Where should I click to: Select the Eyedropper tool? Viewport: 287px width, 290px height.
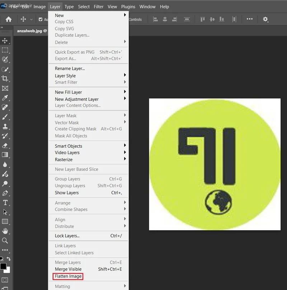pos(5,98)
